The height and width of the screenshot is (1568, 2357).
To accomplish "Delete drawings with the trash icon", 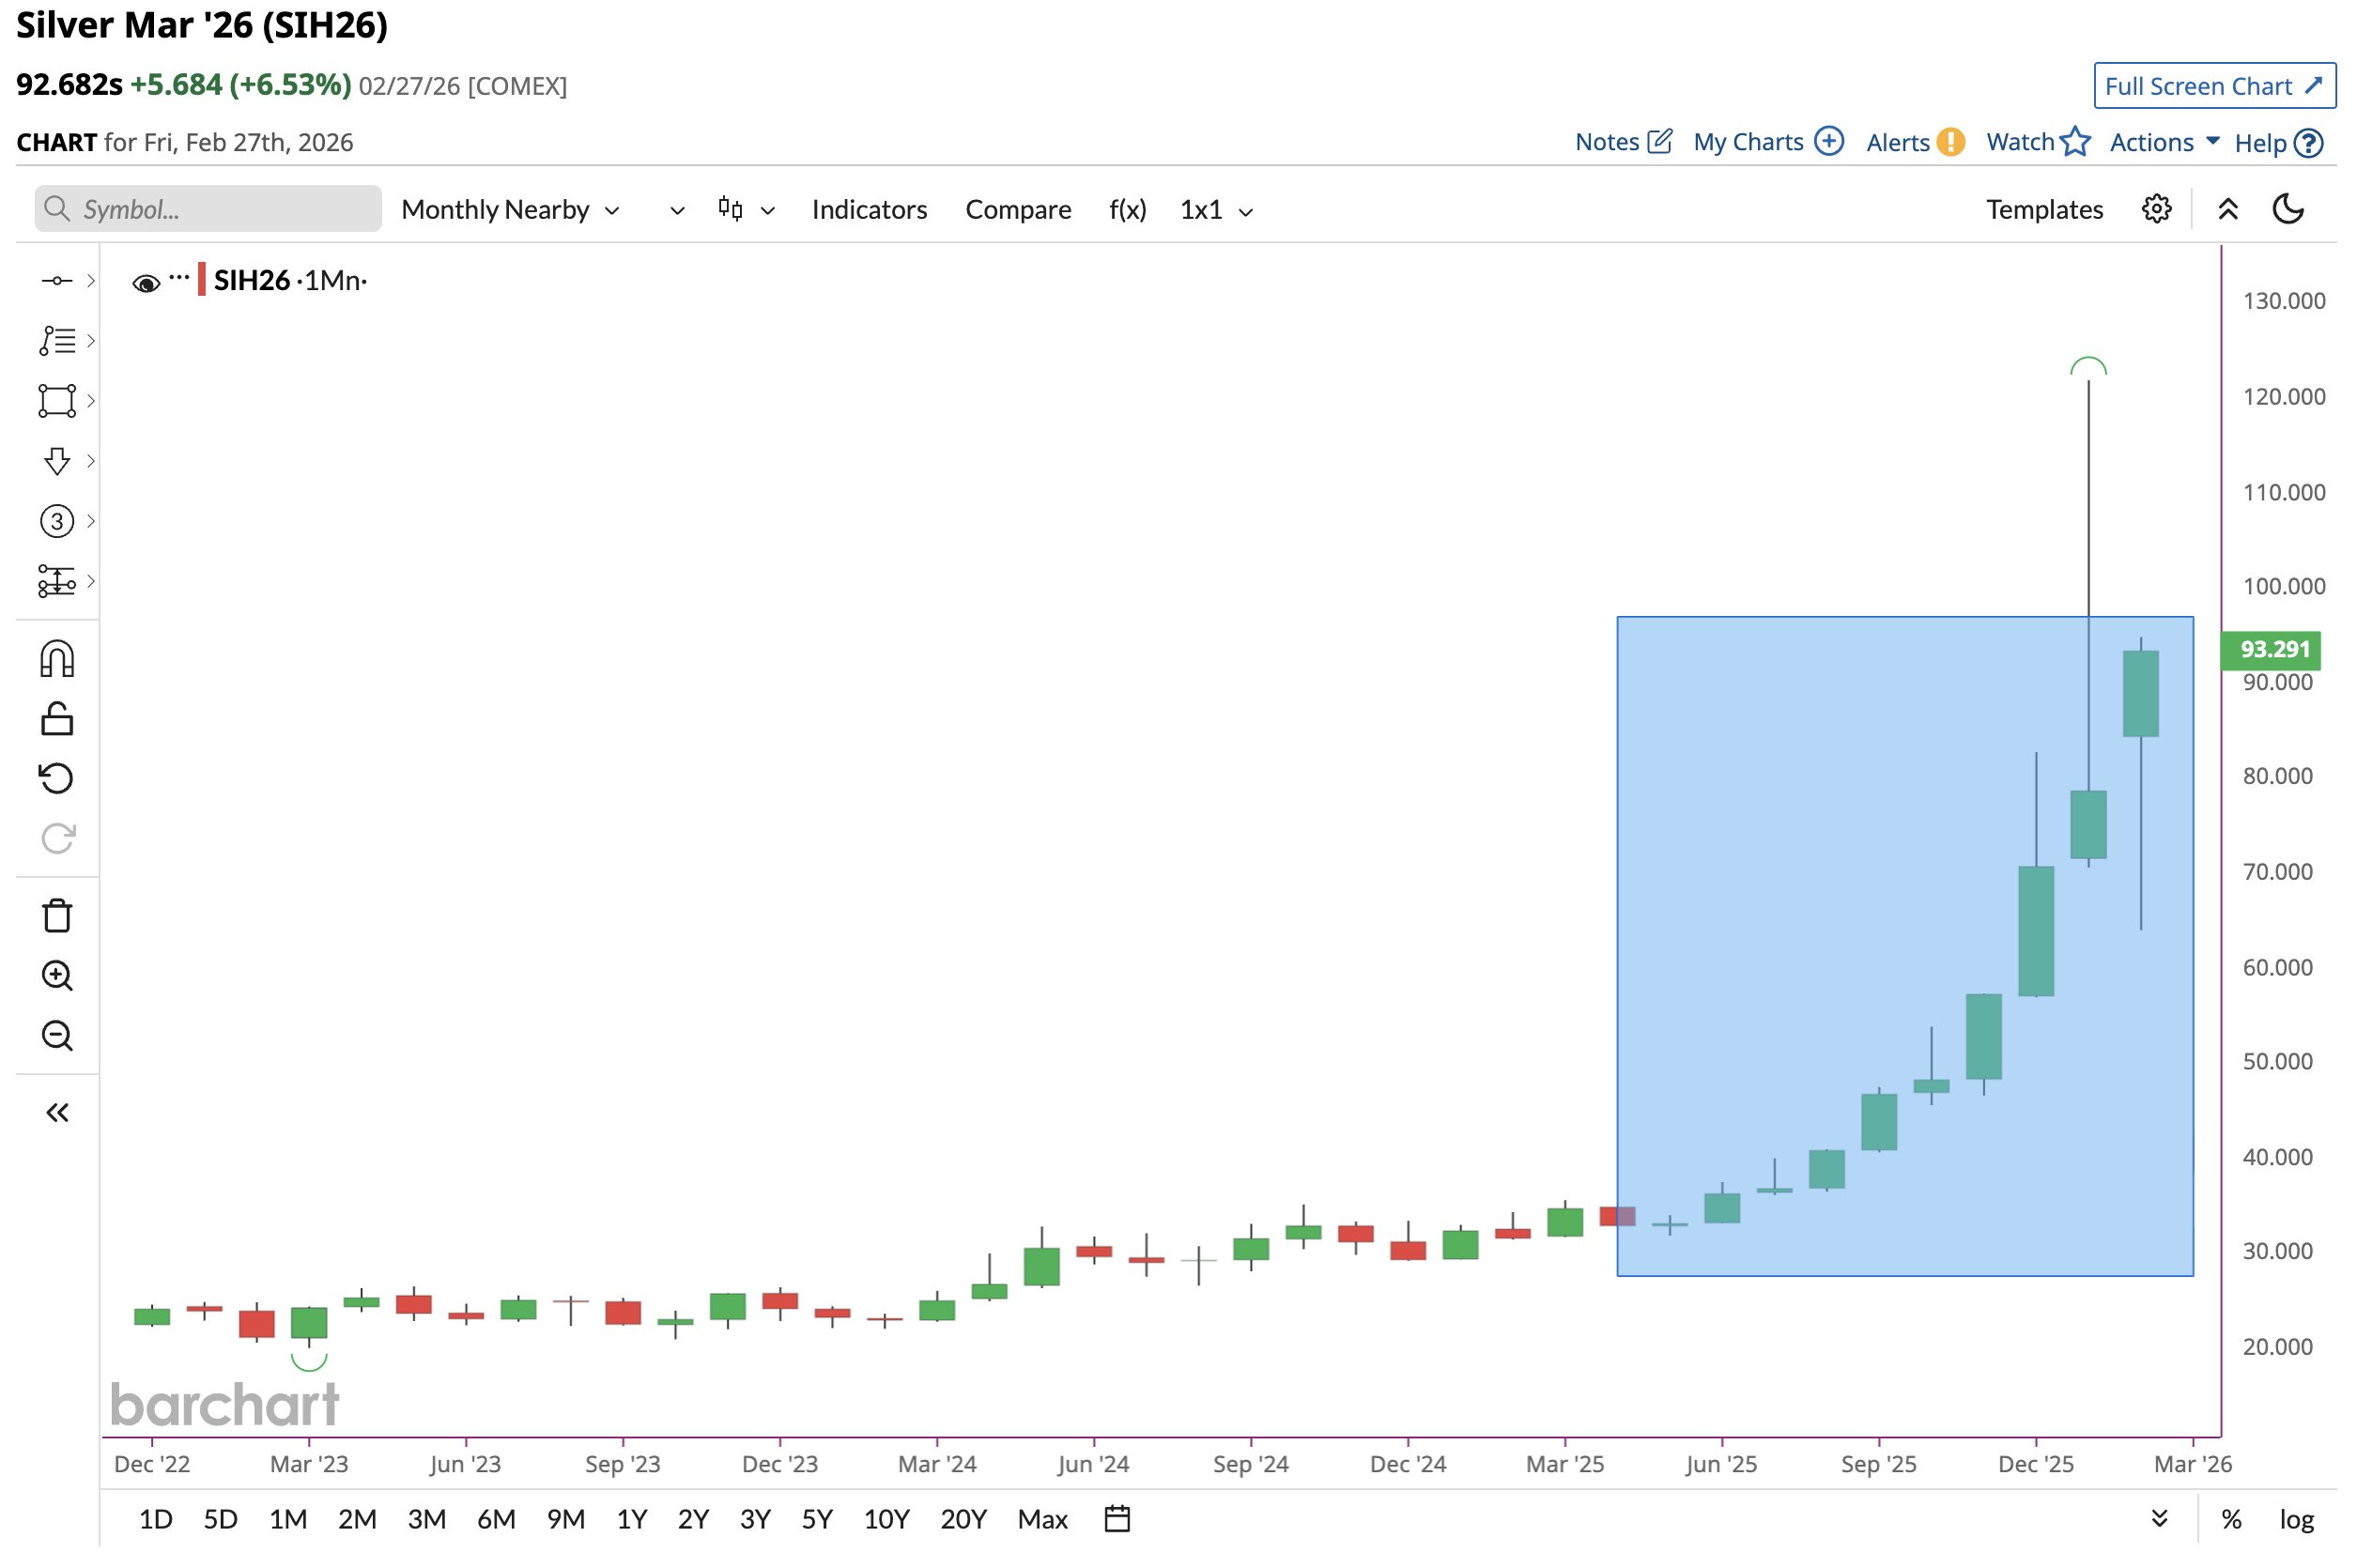I will point(57,916).
